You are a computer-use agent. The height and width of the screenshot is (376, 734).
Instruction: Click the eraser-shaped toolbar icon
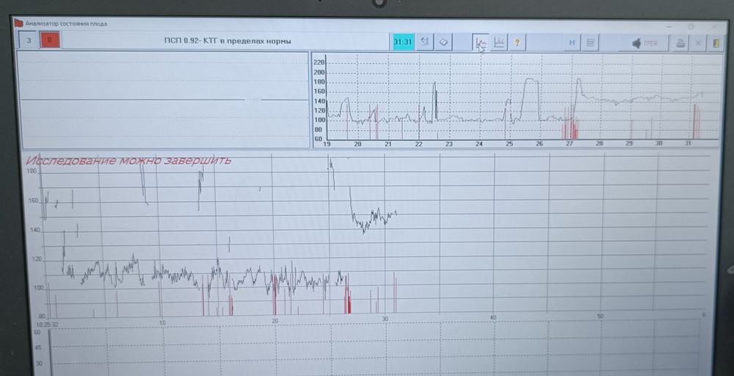pyautogui.click(x=443, y=42)
